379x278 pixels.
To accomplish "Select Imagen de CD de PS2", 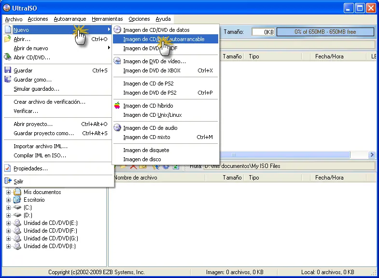I will pos(166,83).
